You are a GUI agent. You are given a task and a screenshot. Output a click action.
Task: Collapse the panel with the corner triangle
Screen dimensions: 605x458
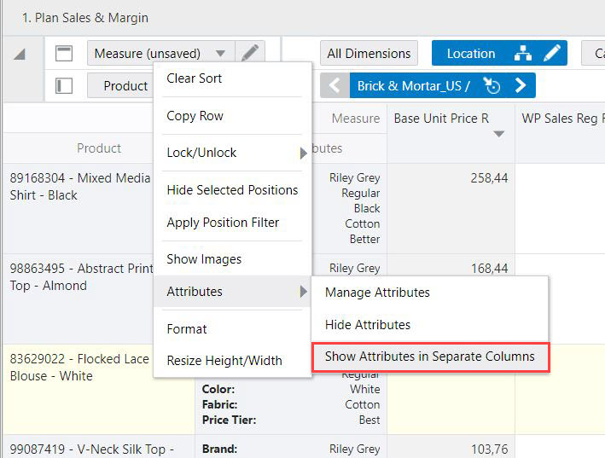coord(20,55)
